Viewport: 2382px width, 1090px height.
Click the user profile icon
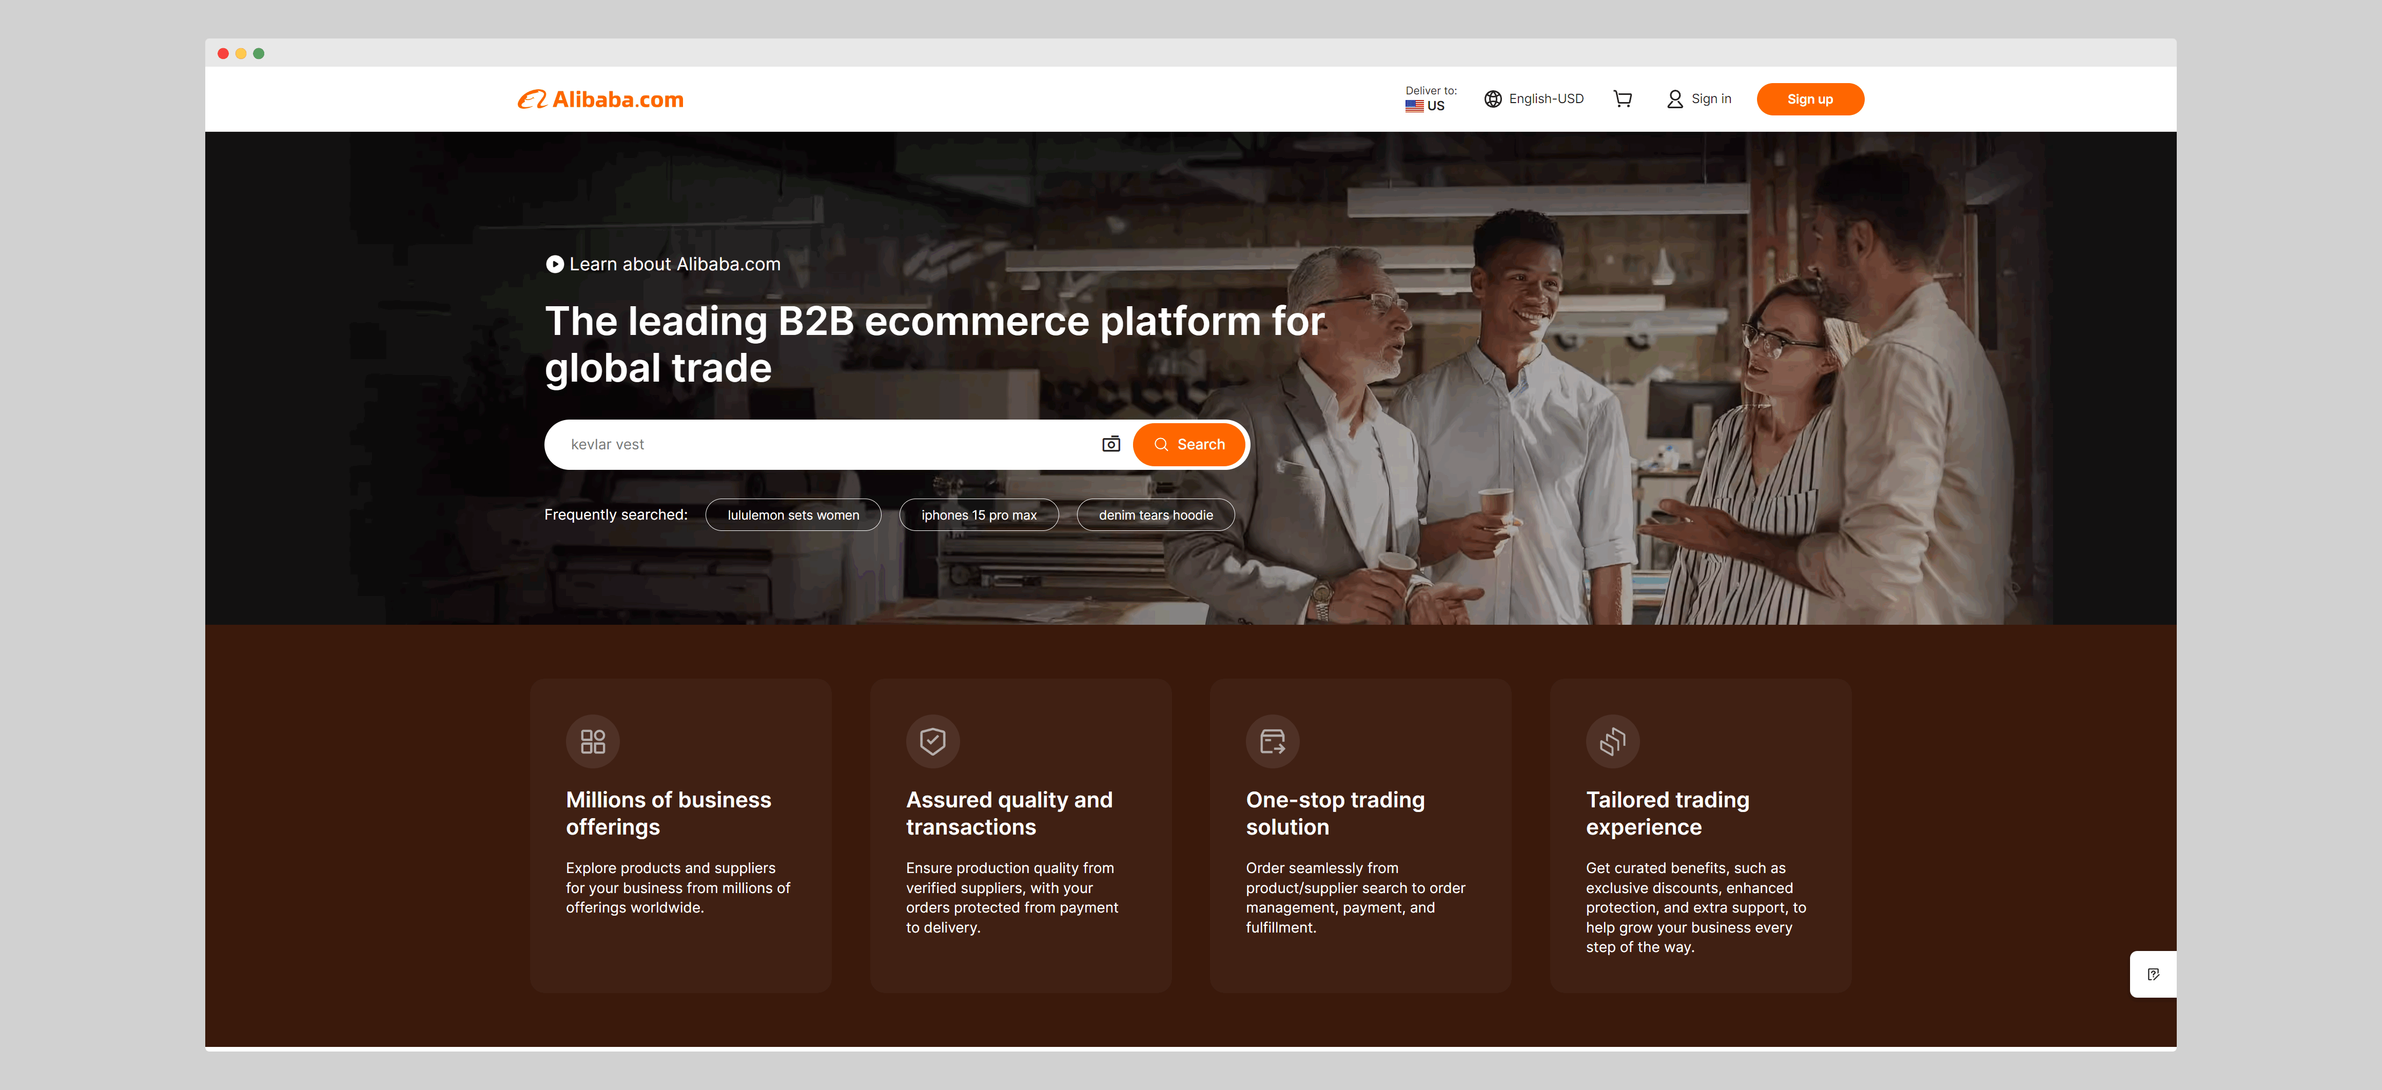(1674, 99)
